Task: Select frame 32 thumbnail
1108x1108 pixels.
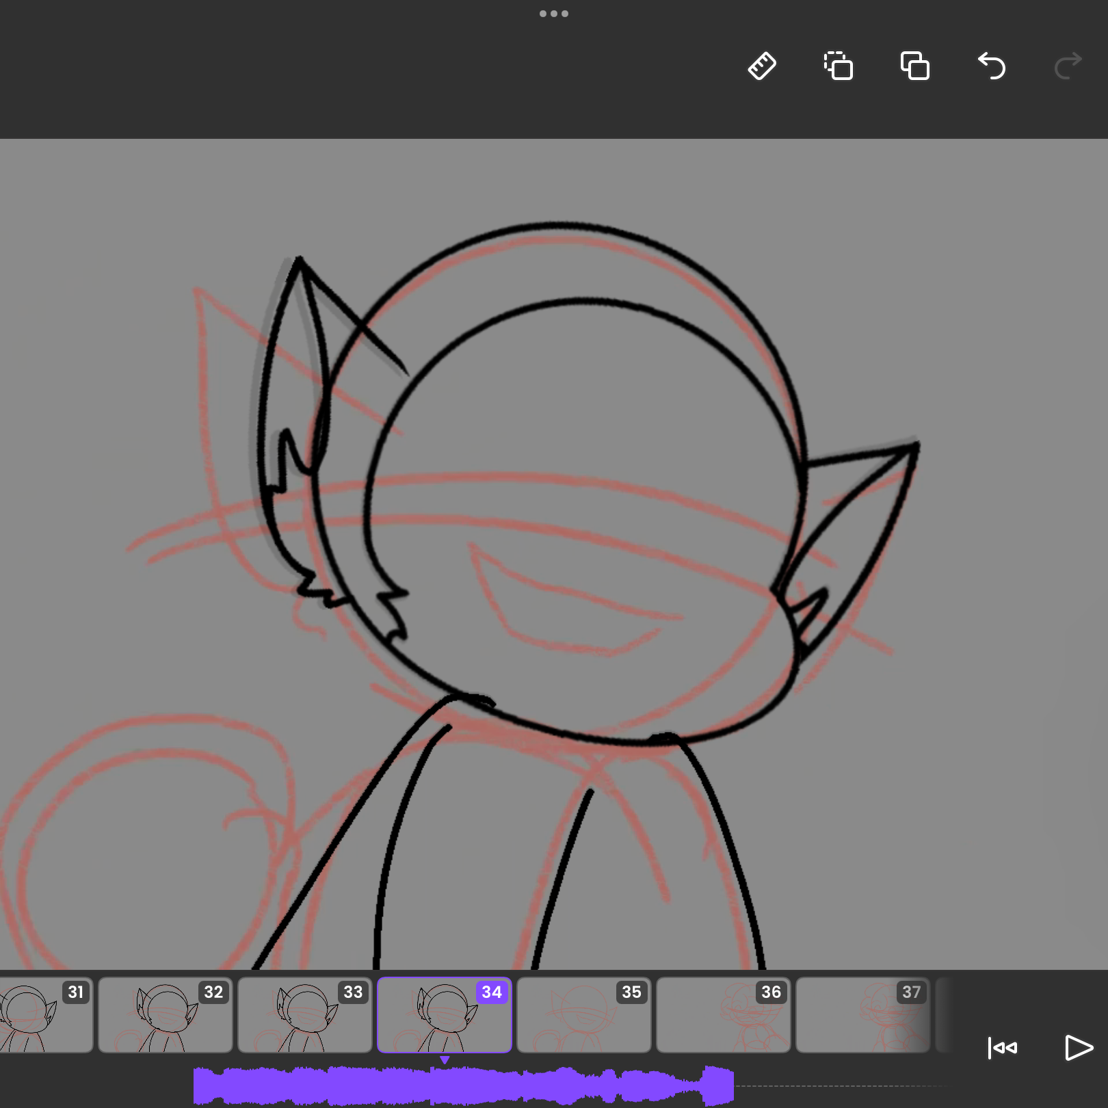Action: (166, 1015)
